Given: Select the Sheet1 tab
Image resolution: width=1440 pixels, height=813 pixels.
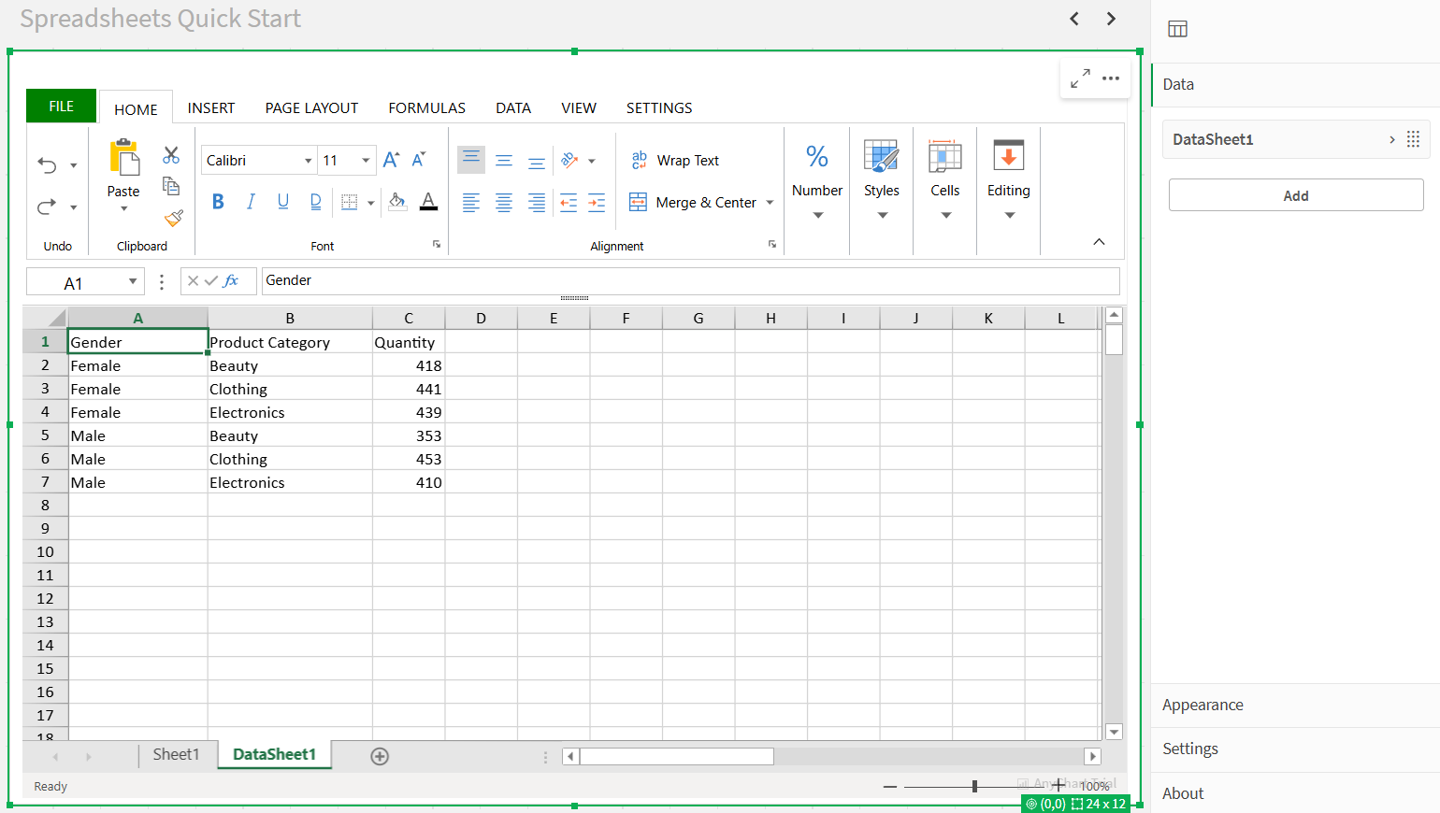Looking at the screenshot, I should pos(176,754).
